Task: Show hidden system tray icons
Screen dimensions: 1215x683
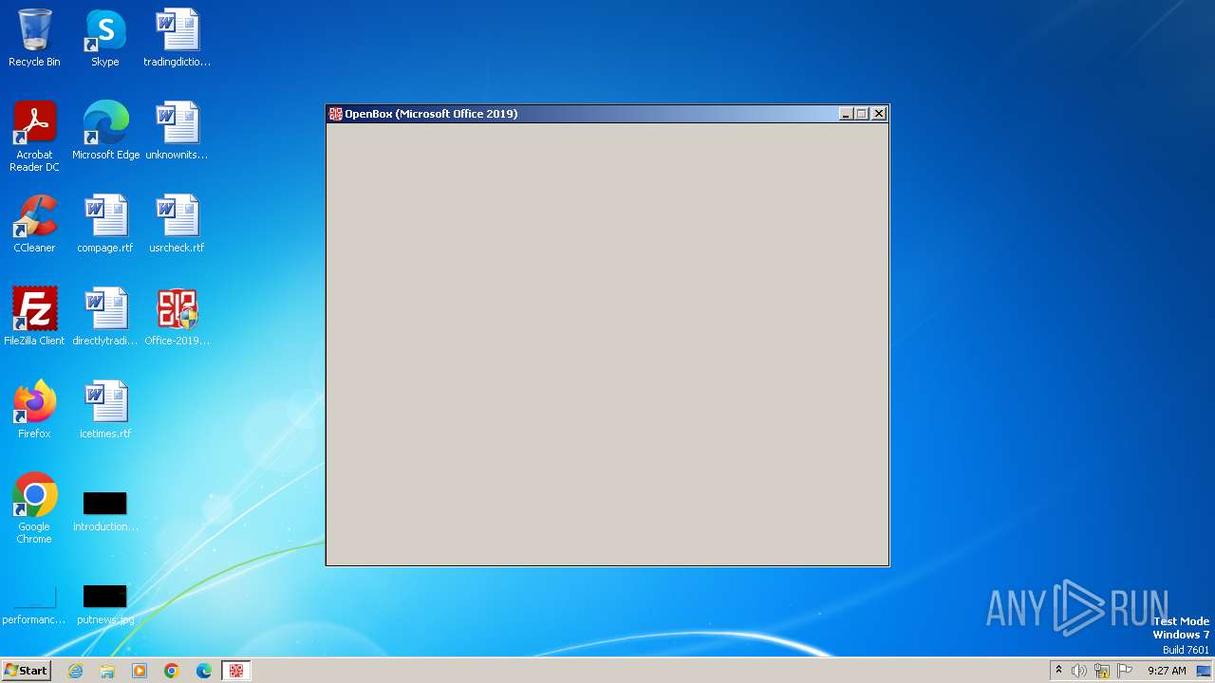Action: [1058, 671]
